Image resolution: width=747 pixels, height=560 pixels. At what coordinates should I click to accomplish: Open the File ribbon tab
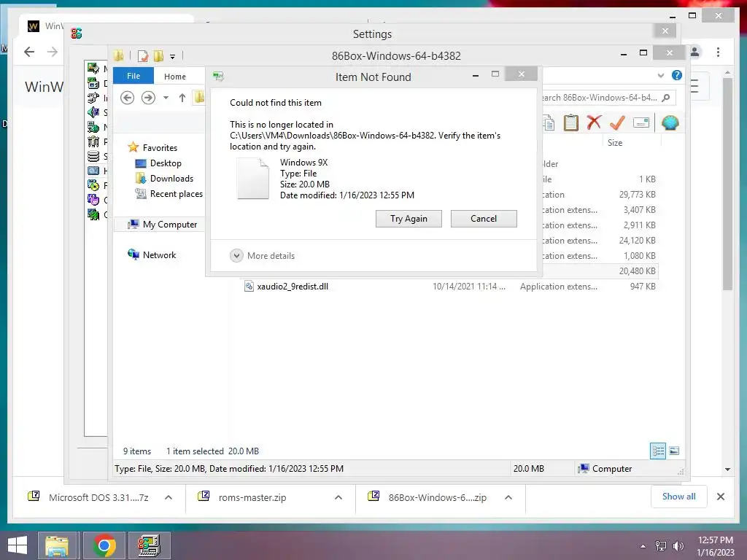point(133,76)
